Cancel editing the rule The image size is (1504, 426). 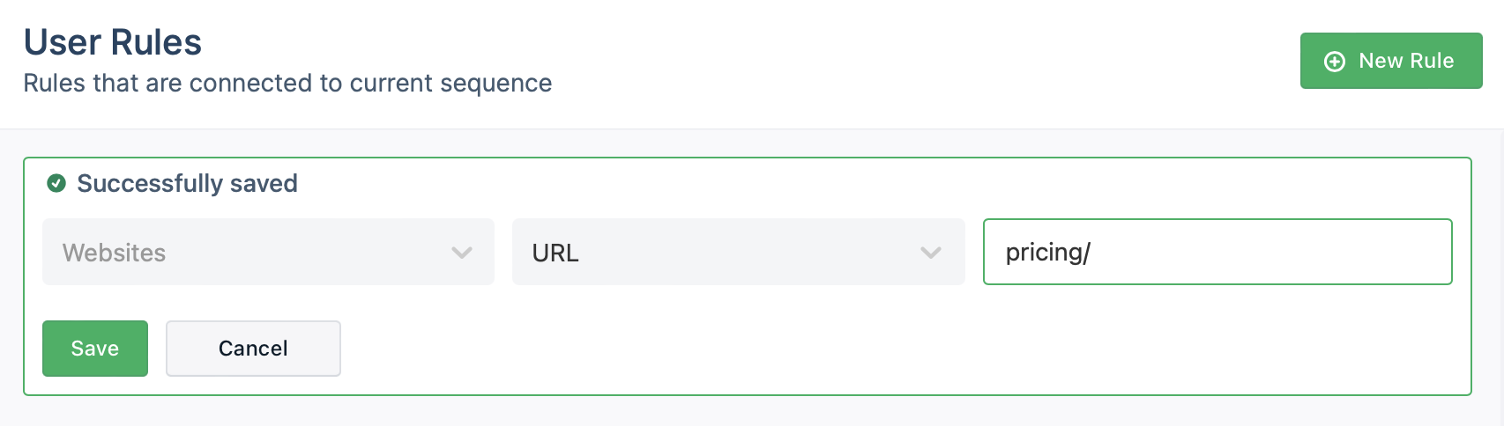pyautogui.click(x=253, y=349)
